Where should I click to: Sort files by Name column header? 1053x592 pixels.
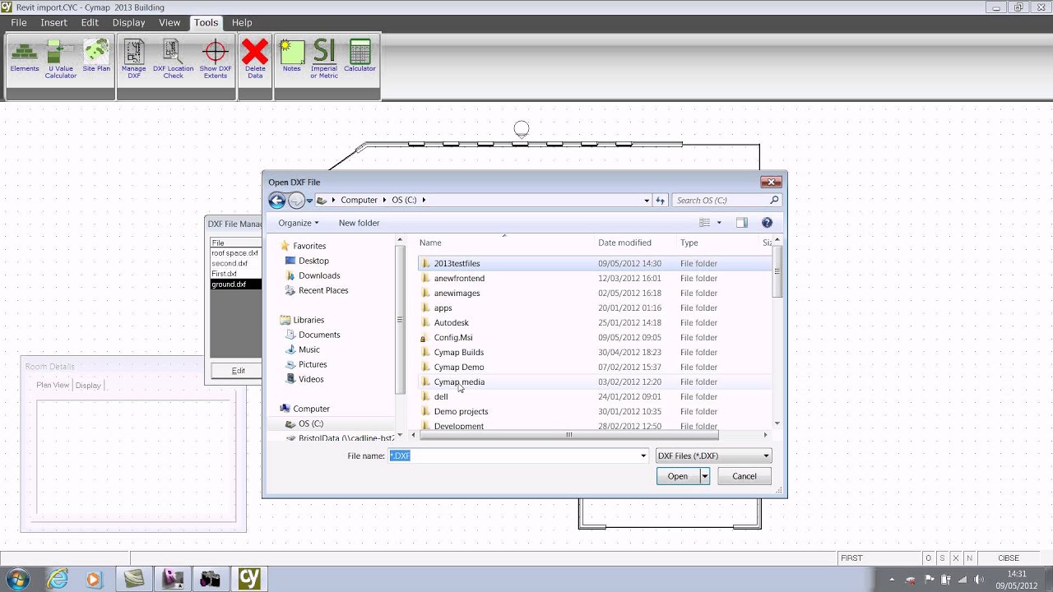[504, 243]
